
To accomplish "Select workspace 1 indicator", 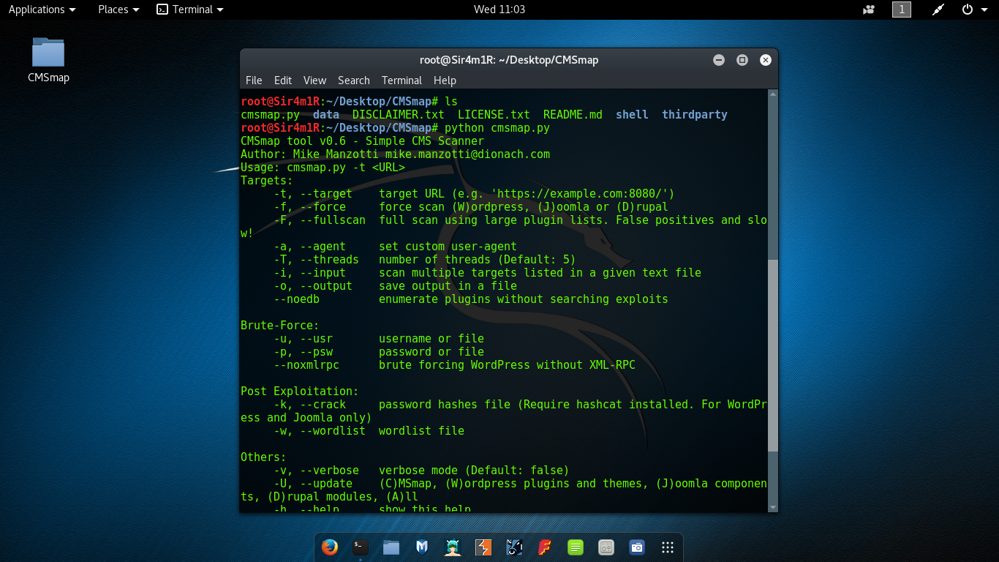I will click(x=902, y=10).
